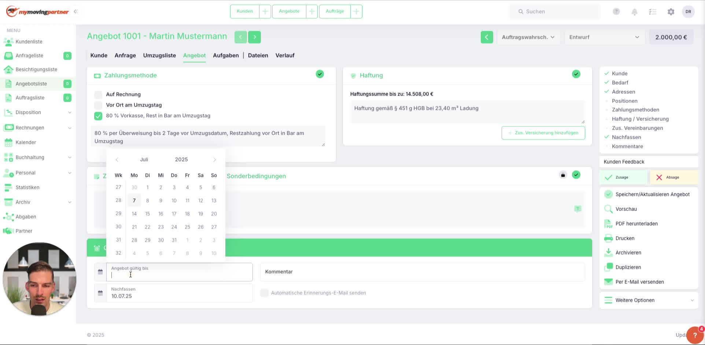Click the Duplizieren action

point(623,267)
